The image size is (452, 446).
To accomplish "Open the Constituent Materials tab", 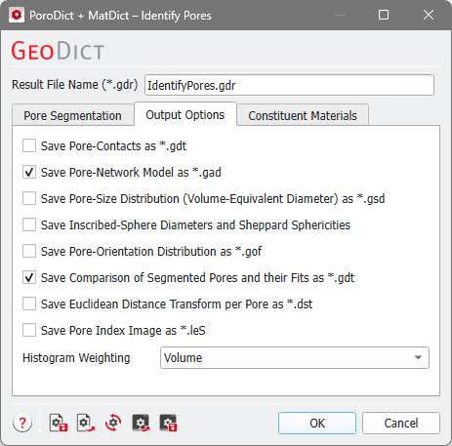I will tap(303, 115).
